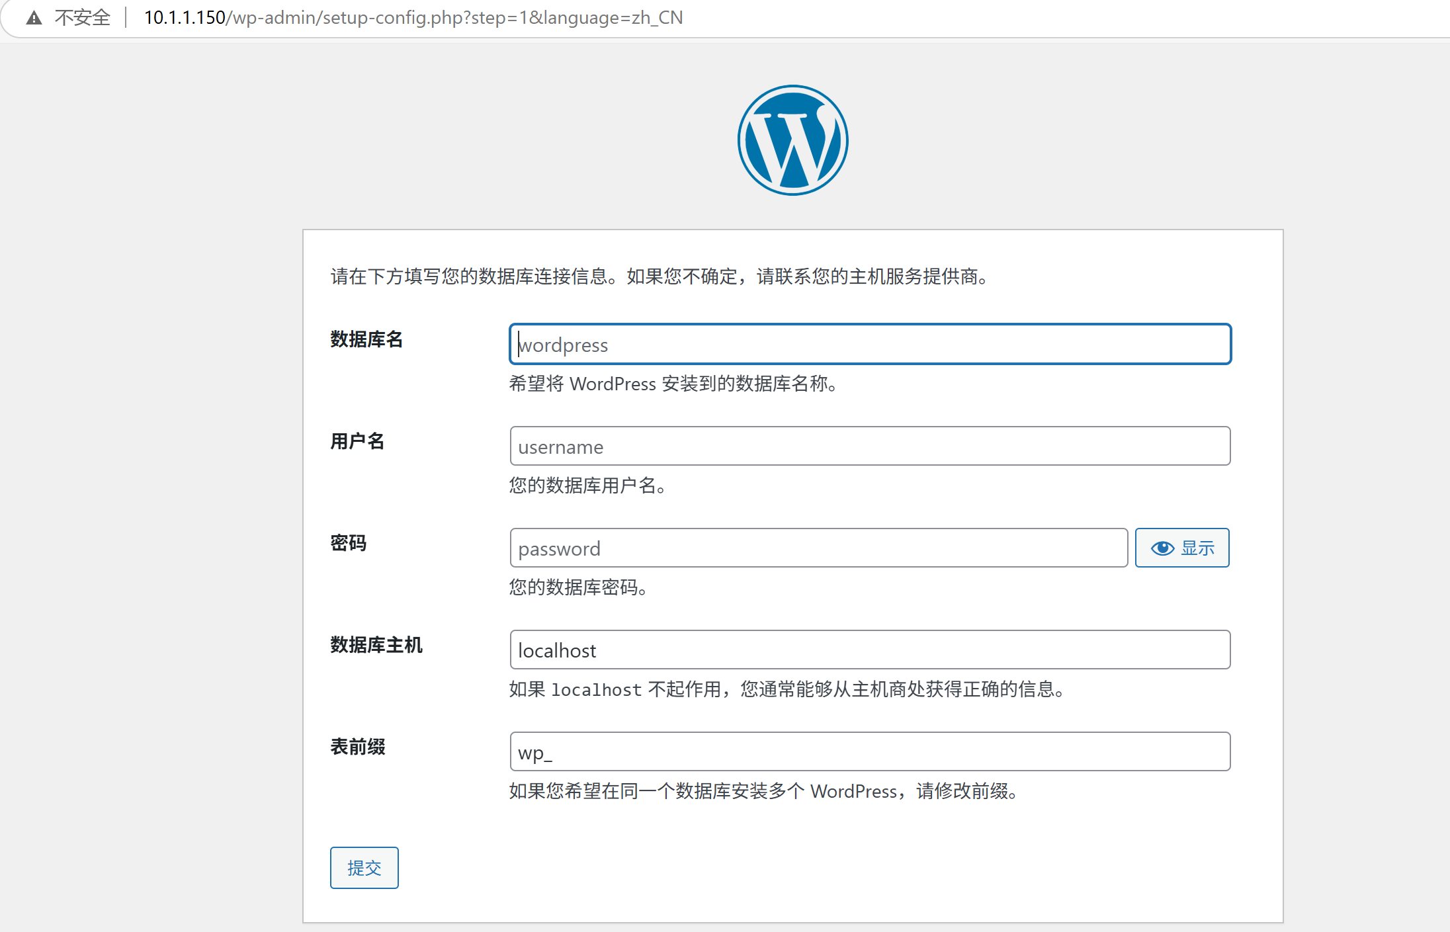
Task: Click the 数据库主机 localhost input field
Action: (870, 650)
